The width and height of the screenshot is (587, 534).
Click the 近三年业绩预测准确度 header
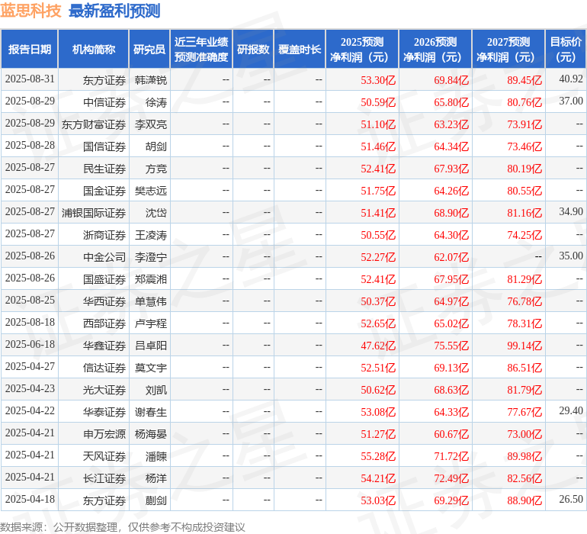pos(201,49)
